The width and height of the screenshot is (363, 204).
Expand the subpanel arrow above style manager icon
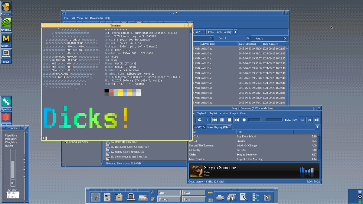[x=232, y=190]
